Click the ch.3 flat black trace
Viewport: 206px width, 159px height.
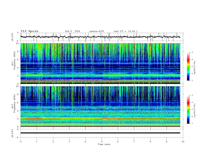100,133
